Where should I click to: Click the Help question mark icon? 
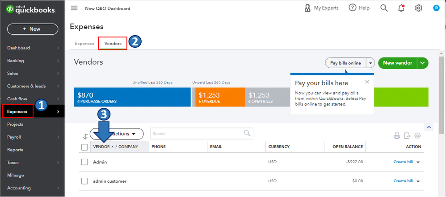pyautogui.click(x=353, y=8)
